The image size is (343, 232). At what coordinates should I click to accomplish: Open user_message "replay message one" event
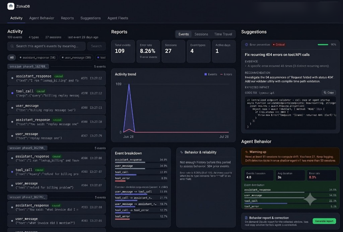[x=57, y=136]
